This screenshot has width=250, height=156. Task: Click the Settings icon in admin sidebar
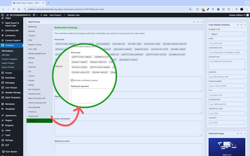tap(3, 140)
